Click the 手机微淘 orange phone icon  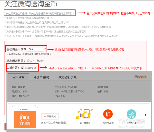pyautogui.click(x=25, y=119)
